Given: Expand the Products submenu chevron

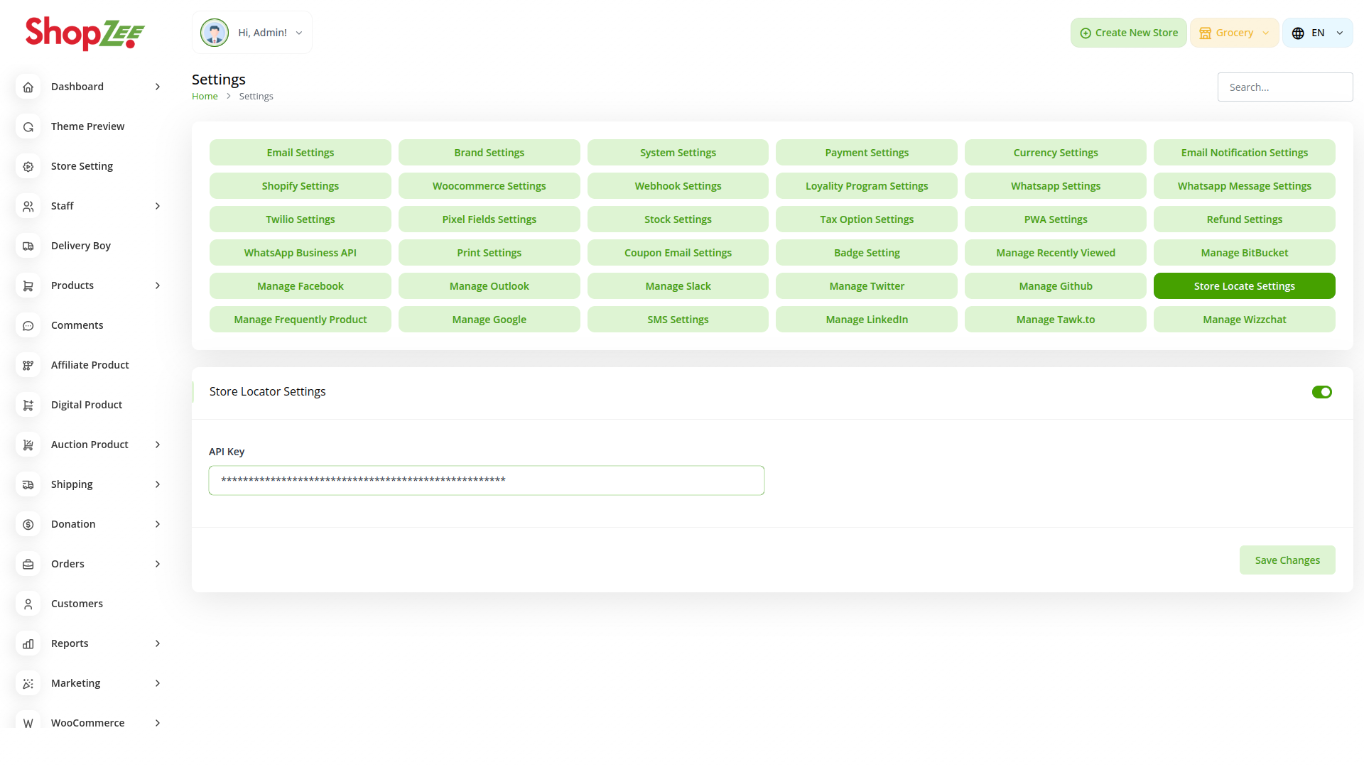Looking at the screenshot, I should coord(158,285).
